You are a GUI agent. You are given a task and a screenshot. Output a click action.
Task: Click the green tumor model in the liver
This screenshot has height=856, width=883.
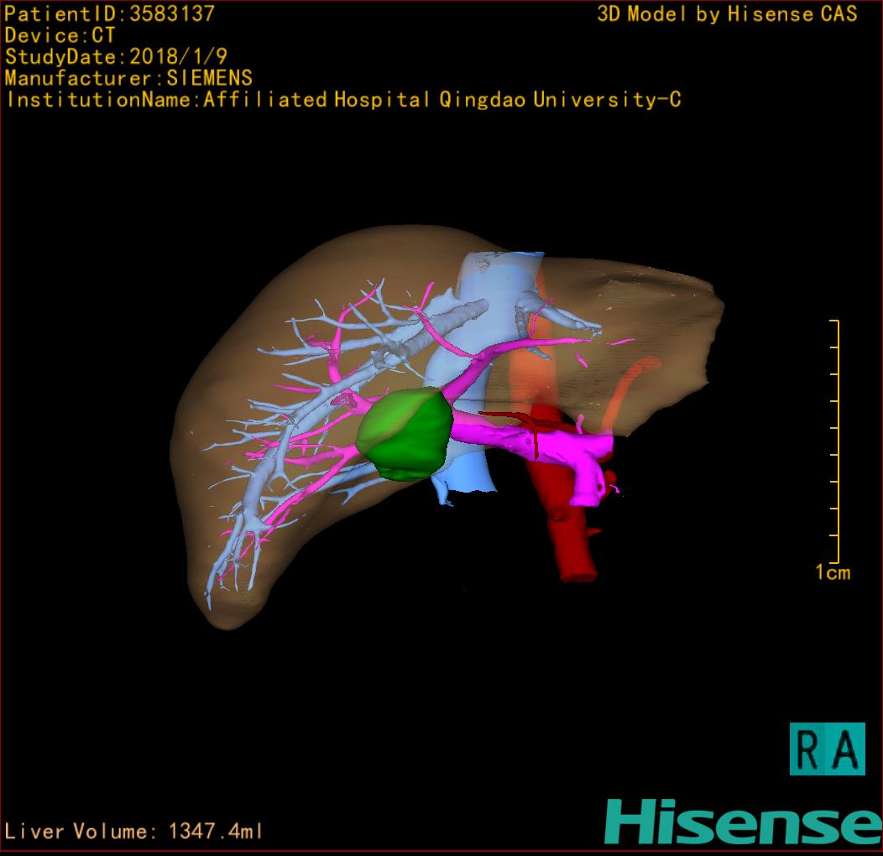[405, 434]
